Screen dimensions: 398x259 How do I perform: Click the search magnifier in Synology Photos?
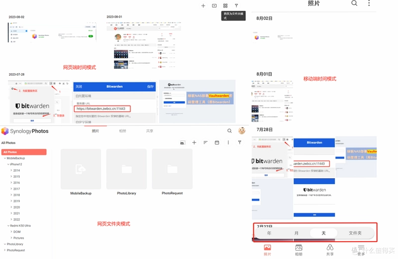pyautogui.click(x=229, y=131)
